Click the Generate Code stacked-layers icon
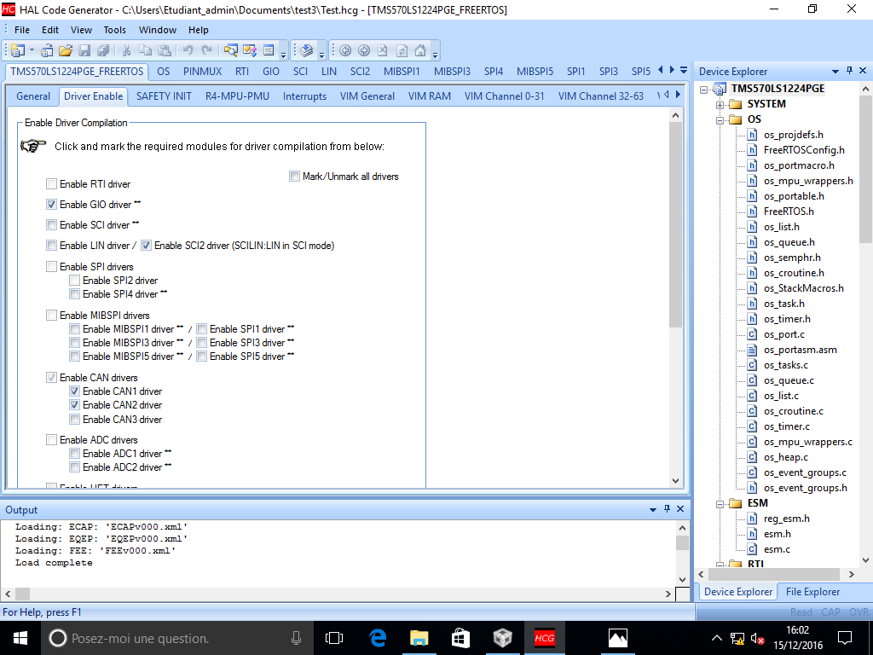Viewport: 873px width, 655px height. (307, 50)
